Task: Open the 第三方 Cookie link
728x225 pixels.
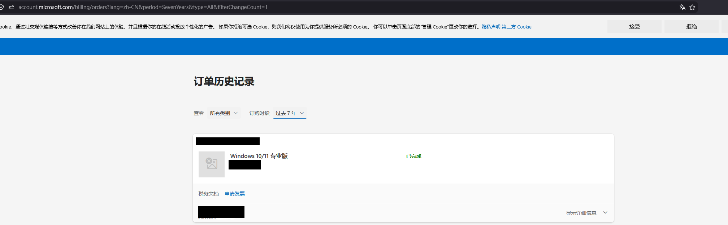Action: click(516, 27)
